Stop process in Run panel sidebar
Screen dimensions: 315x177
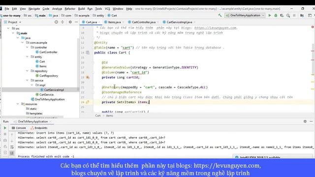[5, 134]
